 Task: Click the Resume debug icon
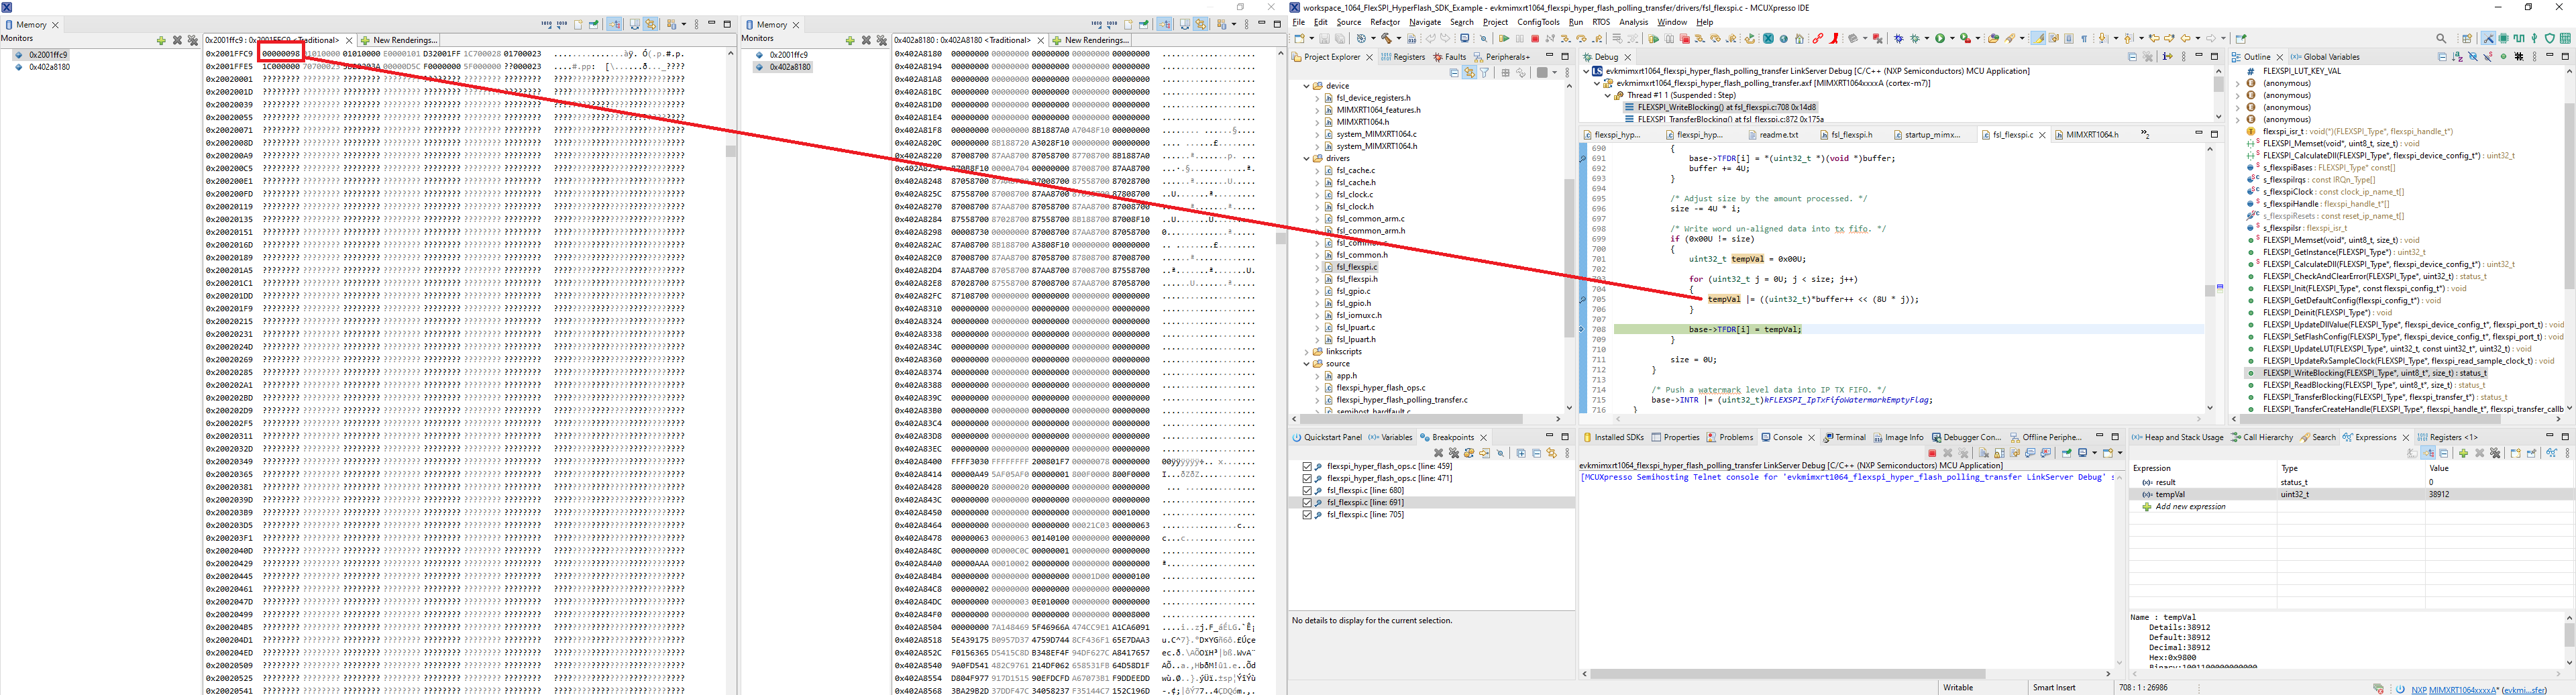point(1504,38)
